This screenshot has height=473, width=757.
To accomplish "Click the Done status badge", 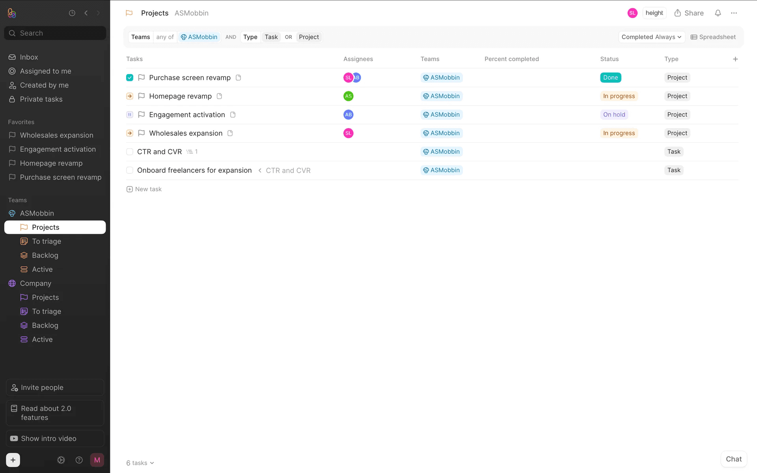I will pos(610,78).
